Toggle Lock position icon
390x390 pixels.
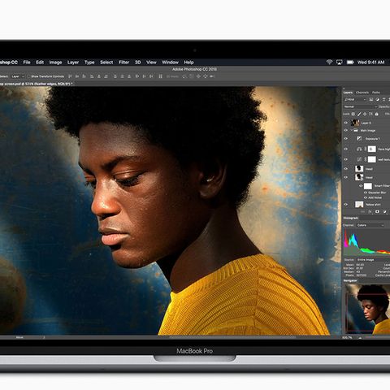tap(365, 114)
